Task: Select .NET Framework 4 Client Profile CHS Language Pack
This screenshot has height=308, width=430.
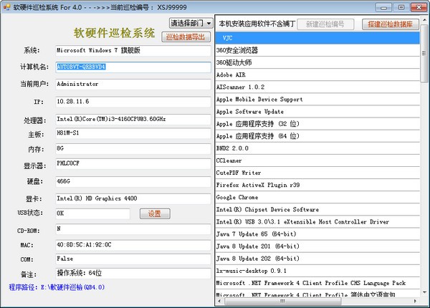Action: pos(317,283)
